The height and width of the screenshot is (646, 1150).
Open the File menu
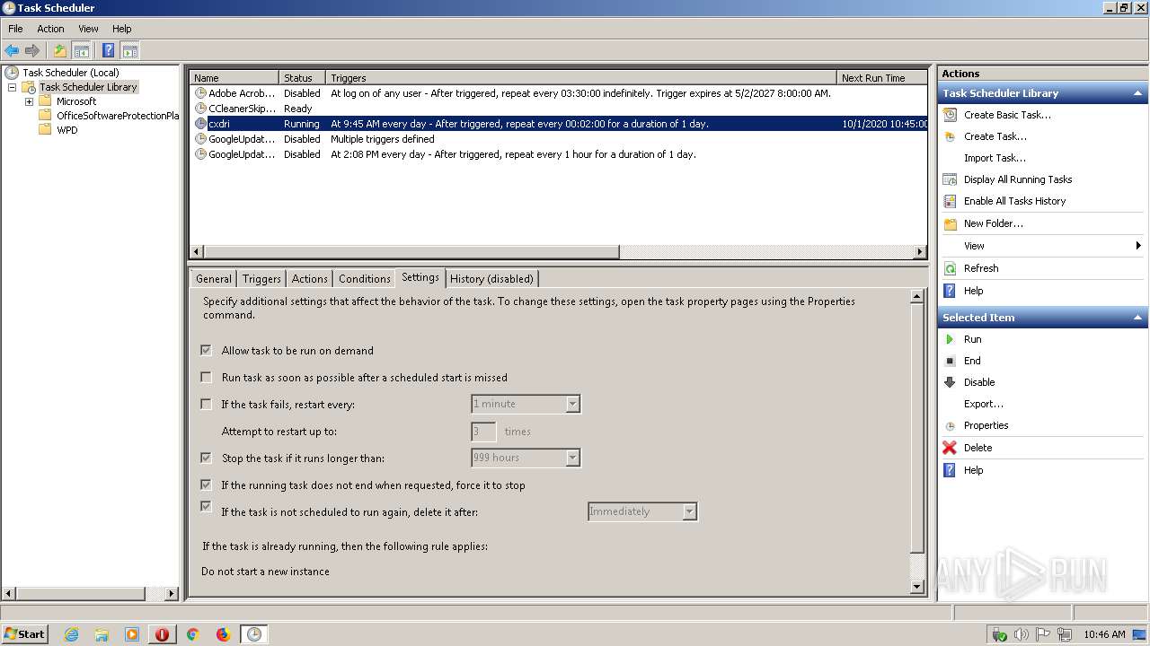[x=15, y=29]
